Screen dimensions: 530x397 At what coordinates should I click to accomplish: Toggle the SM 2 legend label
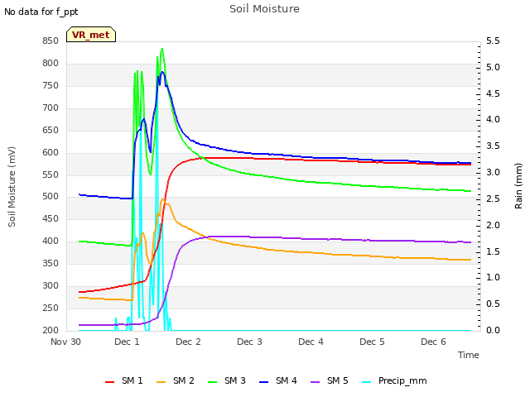[x=184, y=380]
